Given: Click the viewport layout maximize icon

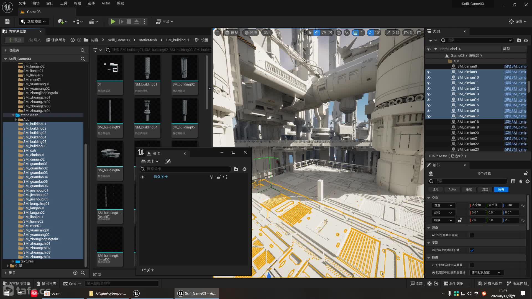Looking at the screenshot, I should pyautogui.click(x=419, y=33).
